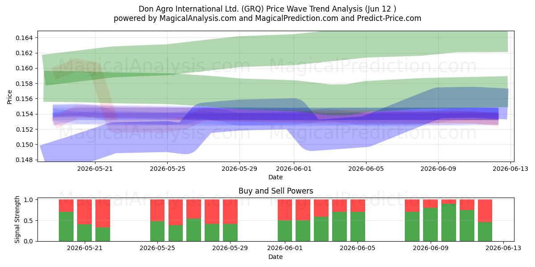The height and width of the screenshot is (267, 535).
Task: Click the 'Buy and Sell Powers' chart title
Action: (276, 191)
